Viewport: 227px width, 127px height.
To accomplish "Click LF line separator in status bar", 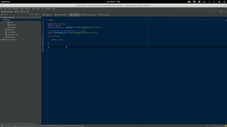I will [211, 126].
